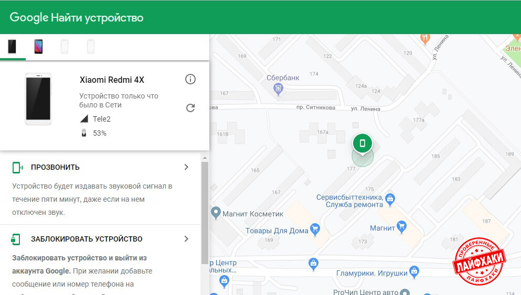
Task: Select the fourth faded device tab
Action: click(91, 47)
